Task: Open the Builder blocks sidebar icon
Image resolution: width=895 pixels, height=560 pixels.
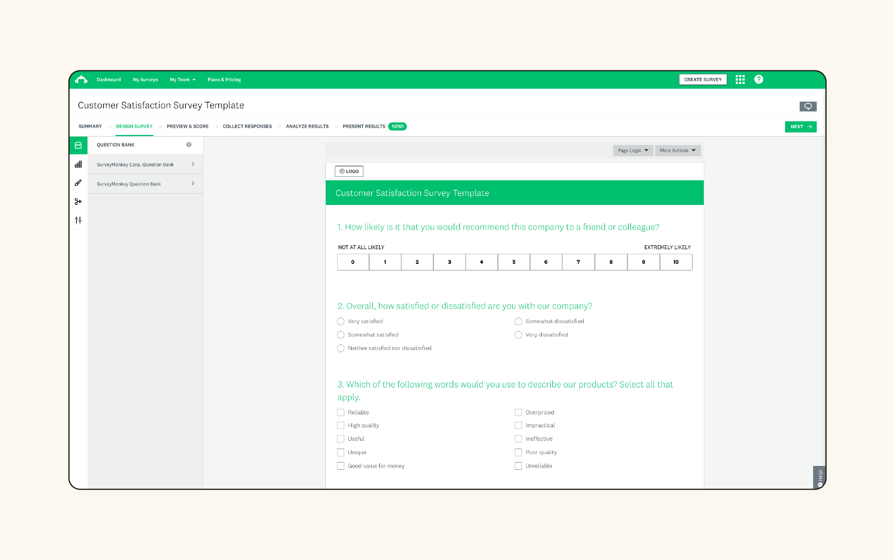Action: 79,164
